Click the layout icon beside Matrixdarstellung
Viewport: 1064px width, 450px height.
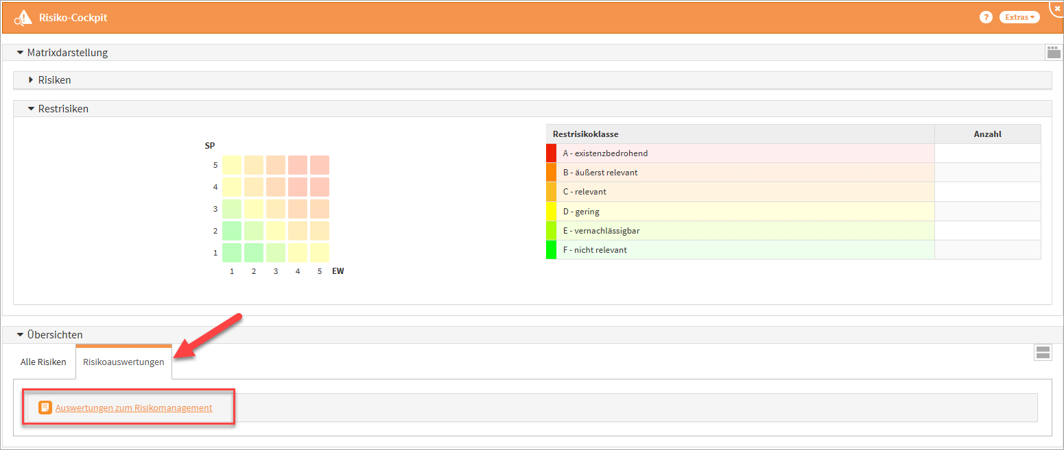click(1052, 52)
